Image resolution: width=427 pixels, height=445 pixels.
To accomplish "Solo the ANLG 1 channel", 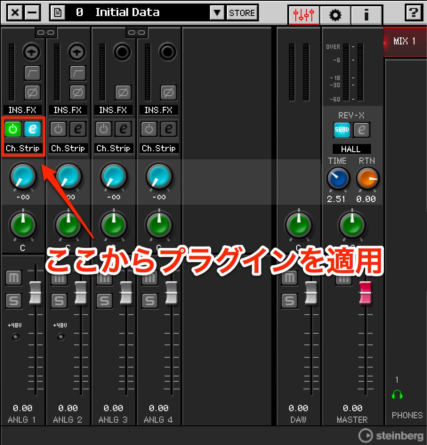I will click(x=14, y=300).
